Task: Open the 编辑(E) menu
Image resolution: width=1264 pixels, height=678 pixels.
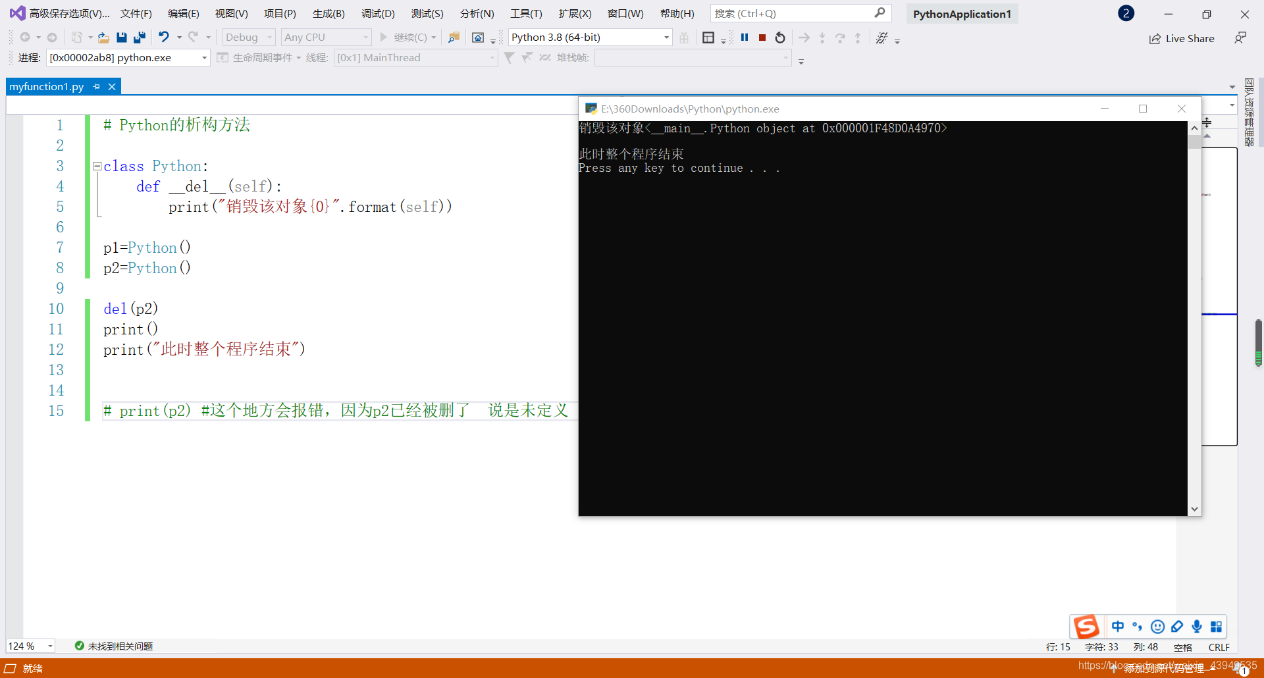Action: [184, 13]
